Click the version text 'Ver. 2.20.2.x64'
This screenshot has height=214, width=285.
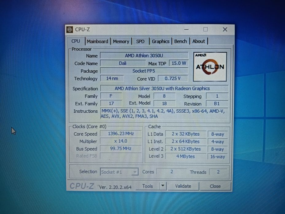tap(115, 187)
